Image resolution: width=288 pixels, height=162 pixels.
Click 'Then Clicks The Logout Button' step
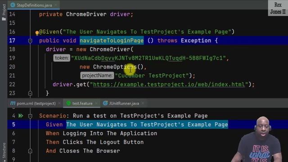pos(95,142)
